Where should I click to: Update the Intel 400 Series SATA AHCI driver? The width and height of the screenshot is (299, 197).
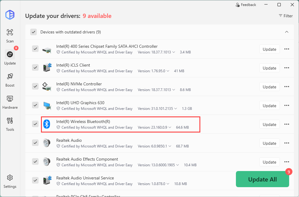(269, 49)
